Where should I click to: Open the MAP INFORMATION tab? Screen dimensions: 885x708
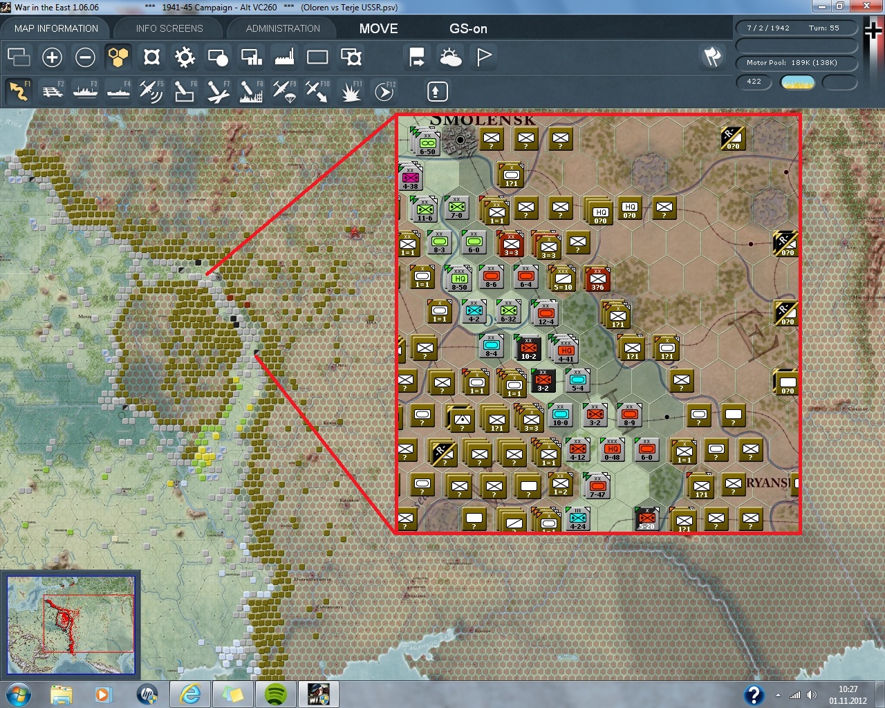pos(56,28)
